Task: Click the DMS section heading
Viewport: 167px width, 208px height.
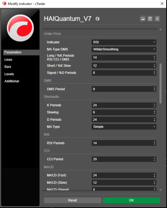Action: pyautogui.click(x=48, y=81)
